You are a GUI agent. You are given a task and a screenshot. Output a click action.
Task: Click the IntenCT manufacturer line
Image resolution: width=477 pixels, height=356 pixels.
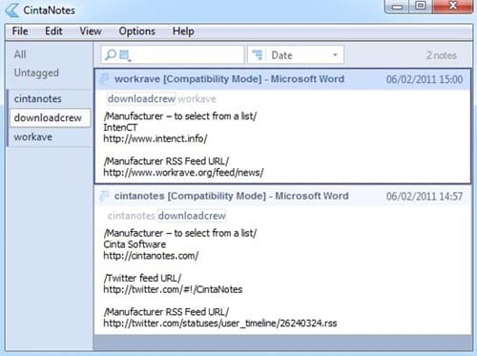tap(120, 128)
